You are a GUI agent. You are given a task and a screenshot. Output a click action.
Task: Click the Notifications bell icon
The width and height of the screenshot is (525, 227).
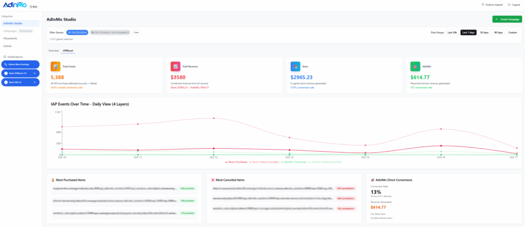(5, 57)
